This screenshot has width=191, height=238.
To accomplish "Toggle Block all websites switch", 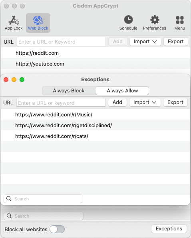I will pos(57,229).
